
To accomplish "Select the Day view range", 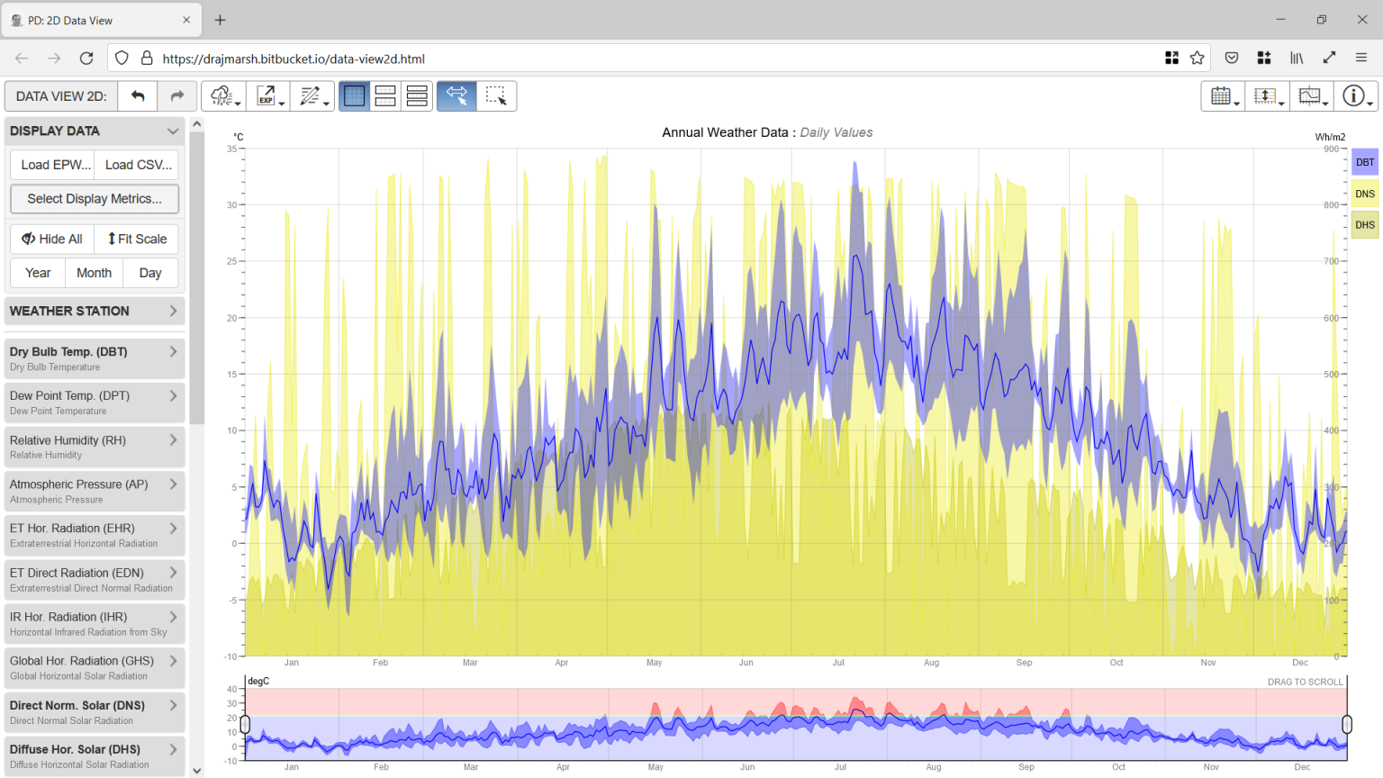I will coord(150,273).
